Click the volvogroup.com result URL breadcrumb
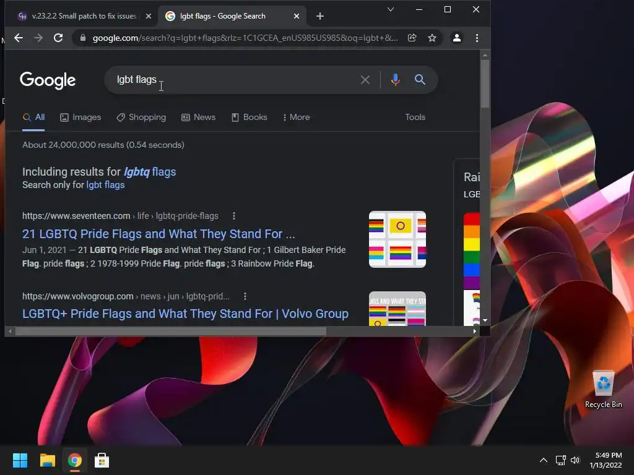 click(126, 296)
